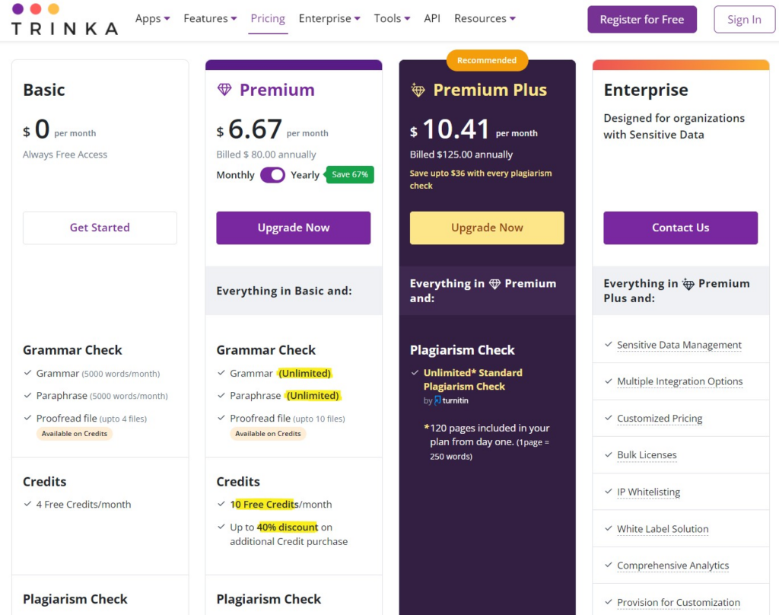Select the Yearly billing label
The image size is (779, 615).
point(305,175)
